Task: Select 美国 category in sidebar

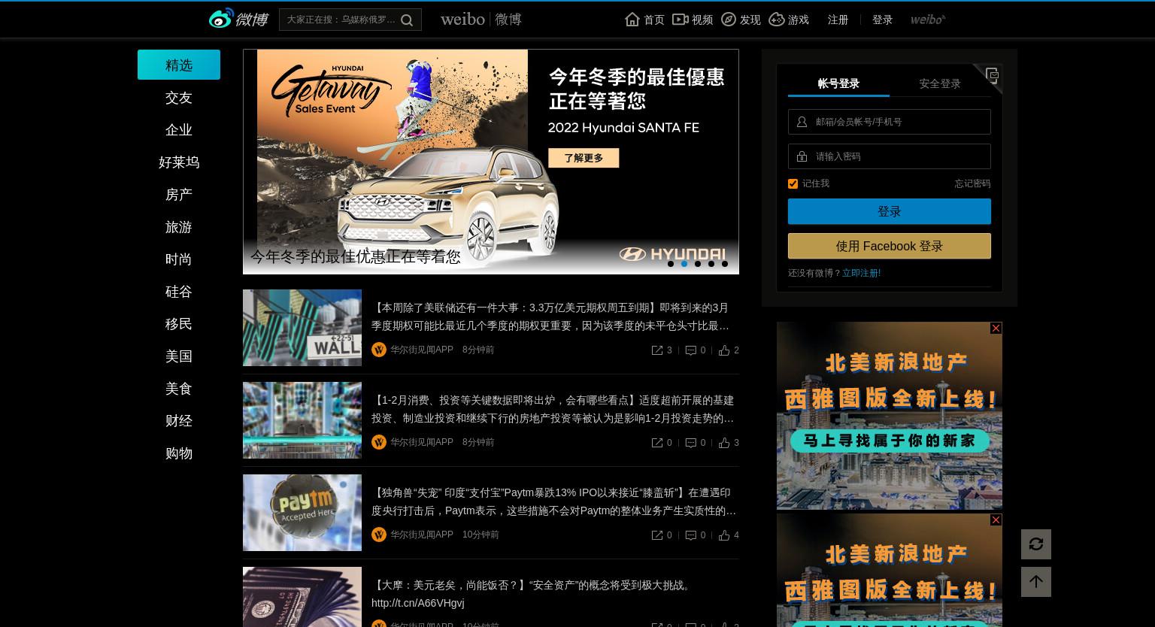Action: coord(179,356)
